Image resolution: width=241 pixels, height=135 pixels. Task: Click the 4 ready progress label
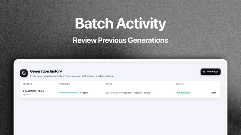[84, 93]
